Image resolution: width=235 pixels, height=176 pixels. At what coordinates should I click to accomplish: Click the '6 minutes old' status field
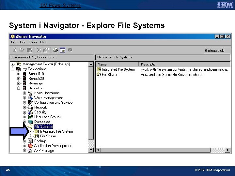(217, 51)
